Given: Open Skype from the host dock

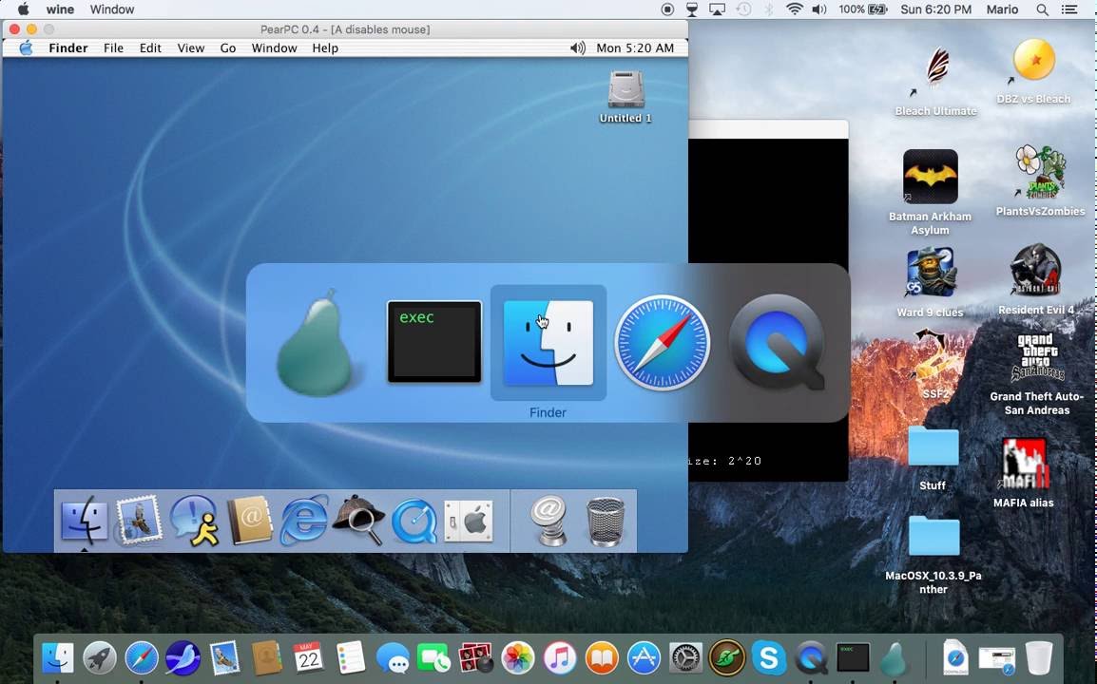Looking at the screenshot, I should 768,656.
